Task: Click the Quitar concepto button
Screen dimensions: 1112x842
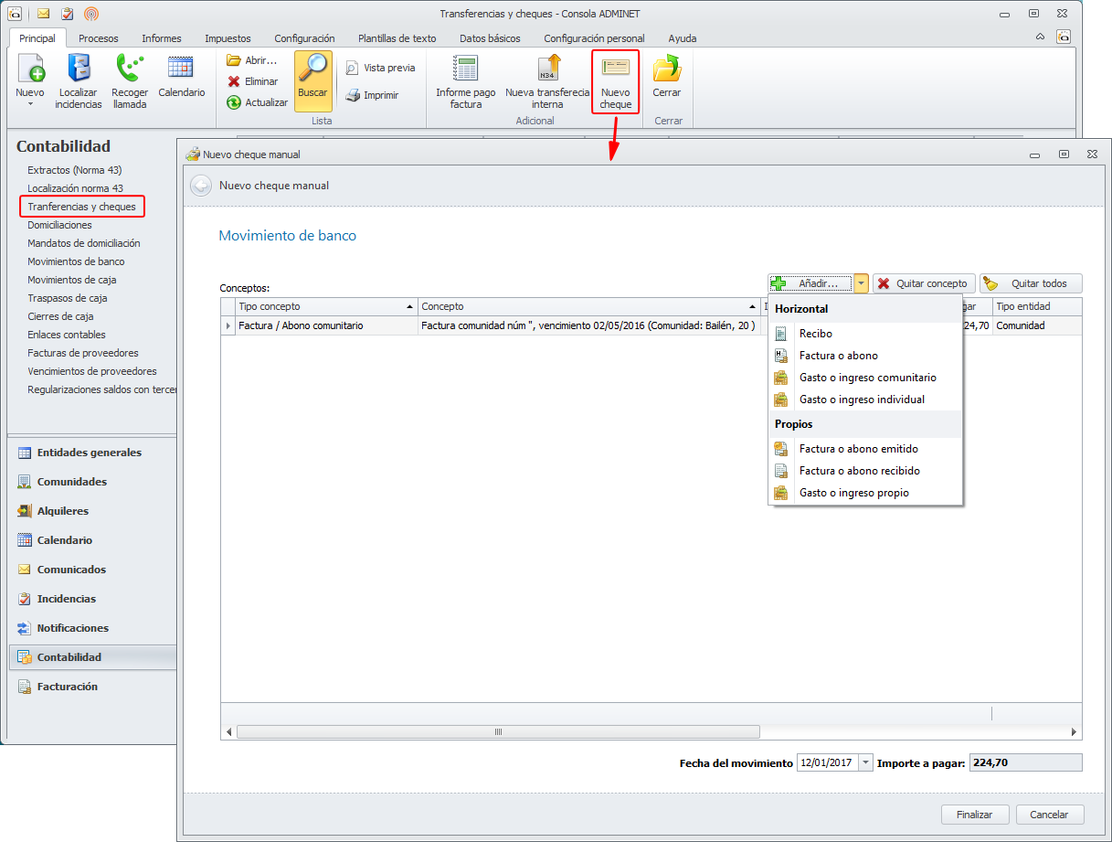Action: point(924,283)
